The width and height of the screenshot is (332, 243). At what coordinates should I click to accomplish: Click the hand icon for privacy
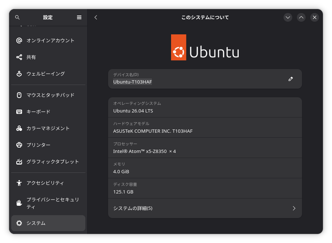pyautogui.click(x=19, y=203)
